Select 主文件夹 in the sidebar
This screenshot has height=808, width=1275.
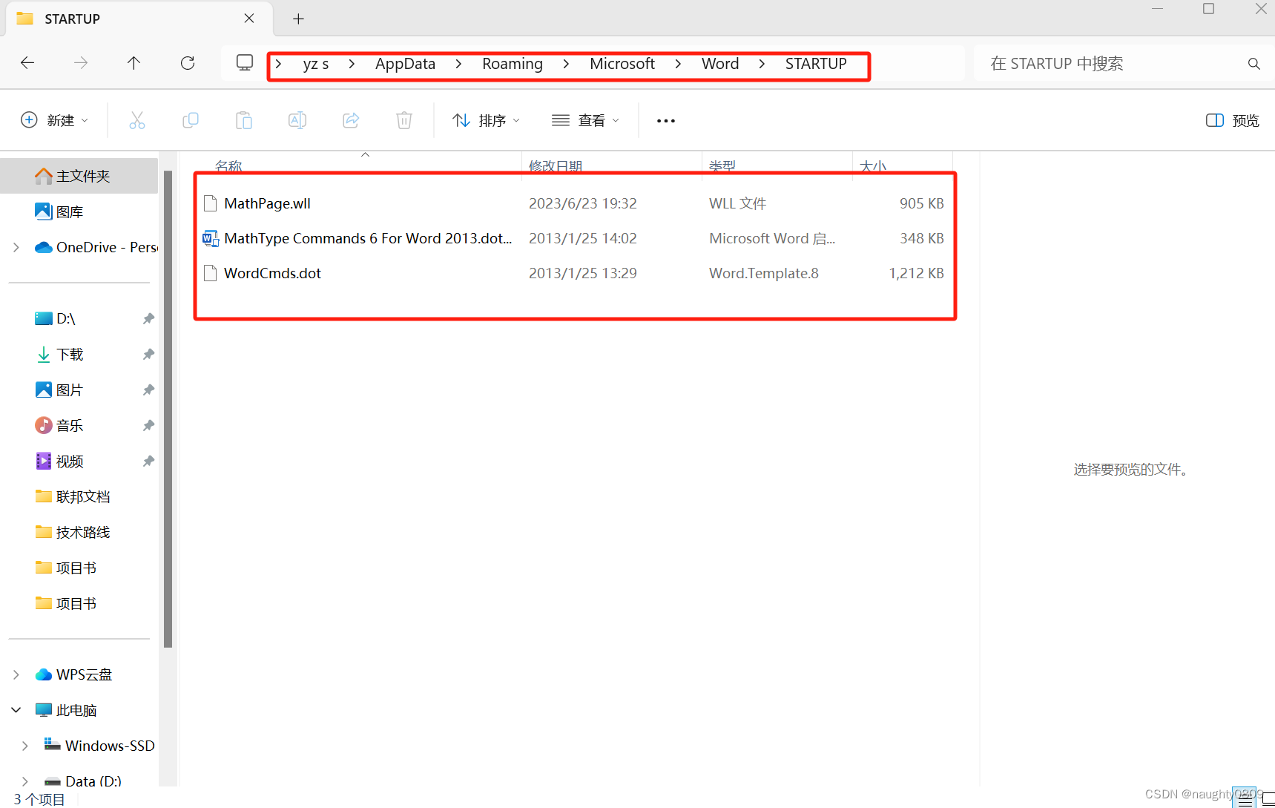(x=79, y=176)
